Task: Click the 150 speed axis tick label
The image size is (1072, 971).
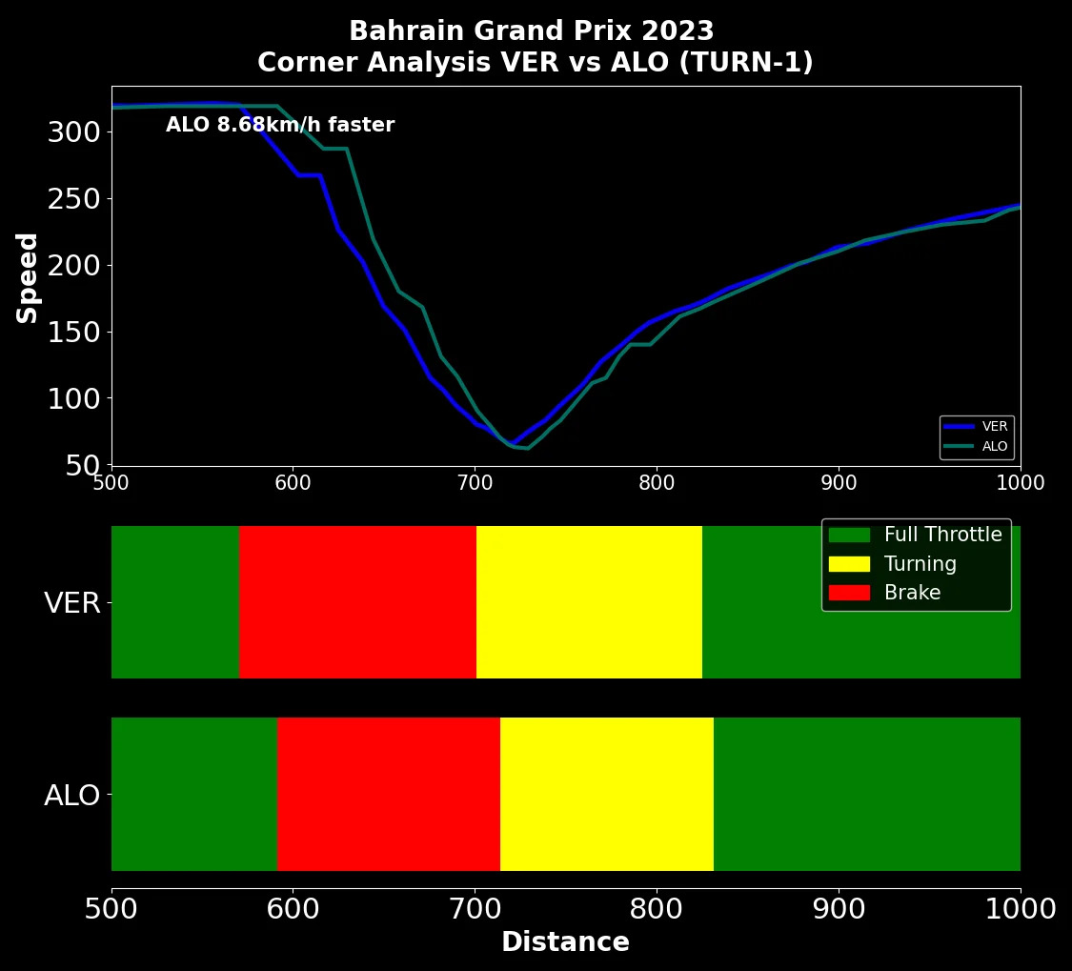Action: point(73,333)
